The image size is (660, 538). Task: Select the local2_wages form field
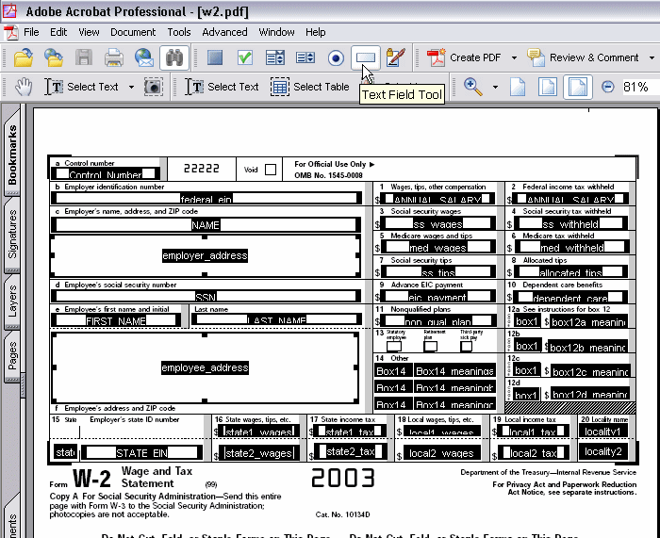pos(441,453)
